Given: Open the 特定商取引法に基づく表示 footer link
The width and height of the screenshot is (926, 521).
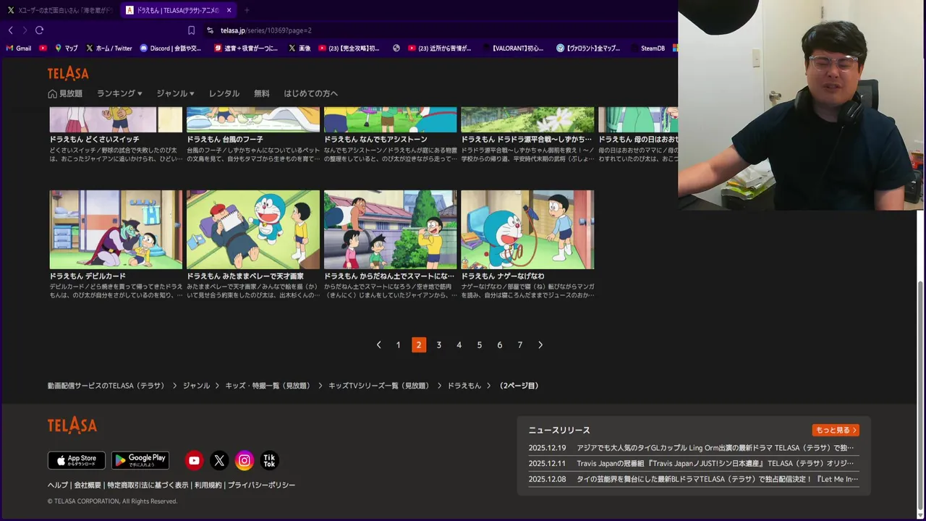Looking at the screenshot, I should coord(148,485).
